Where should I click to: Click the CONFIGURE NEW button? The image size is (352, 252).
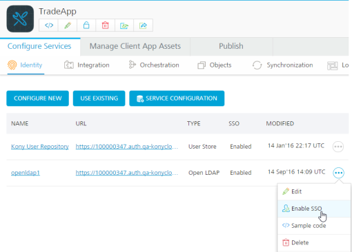37,98
